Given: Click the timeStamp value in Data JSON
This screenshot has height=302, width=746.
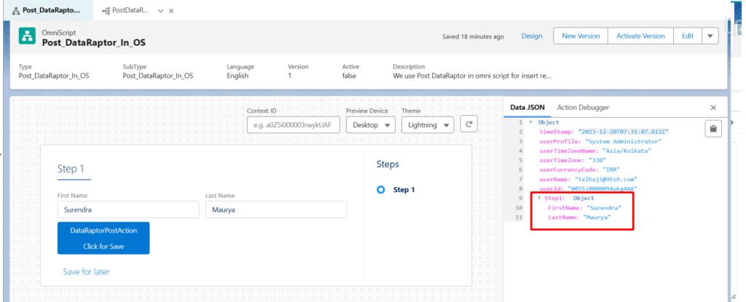Looking at the screenshot, I should pyautogui.click(x=624, y=132).
